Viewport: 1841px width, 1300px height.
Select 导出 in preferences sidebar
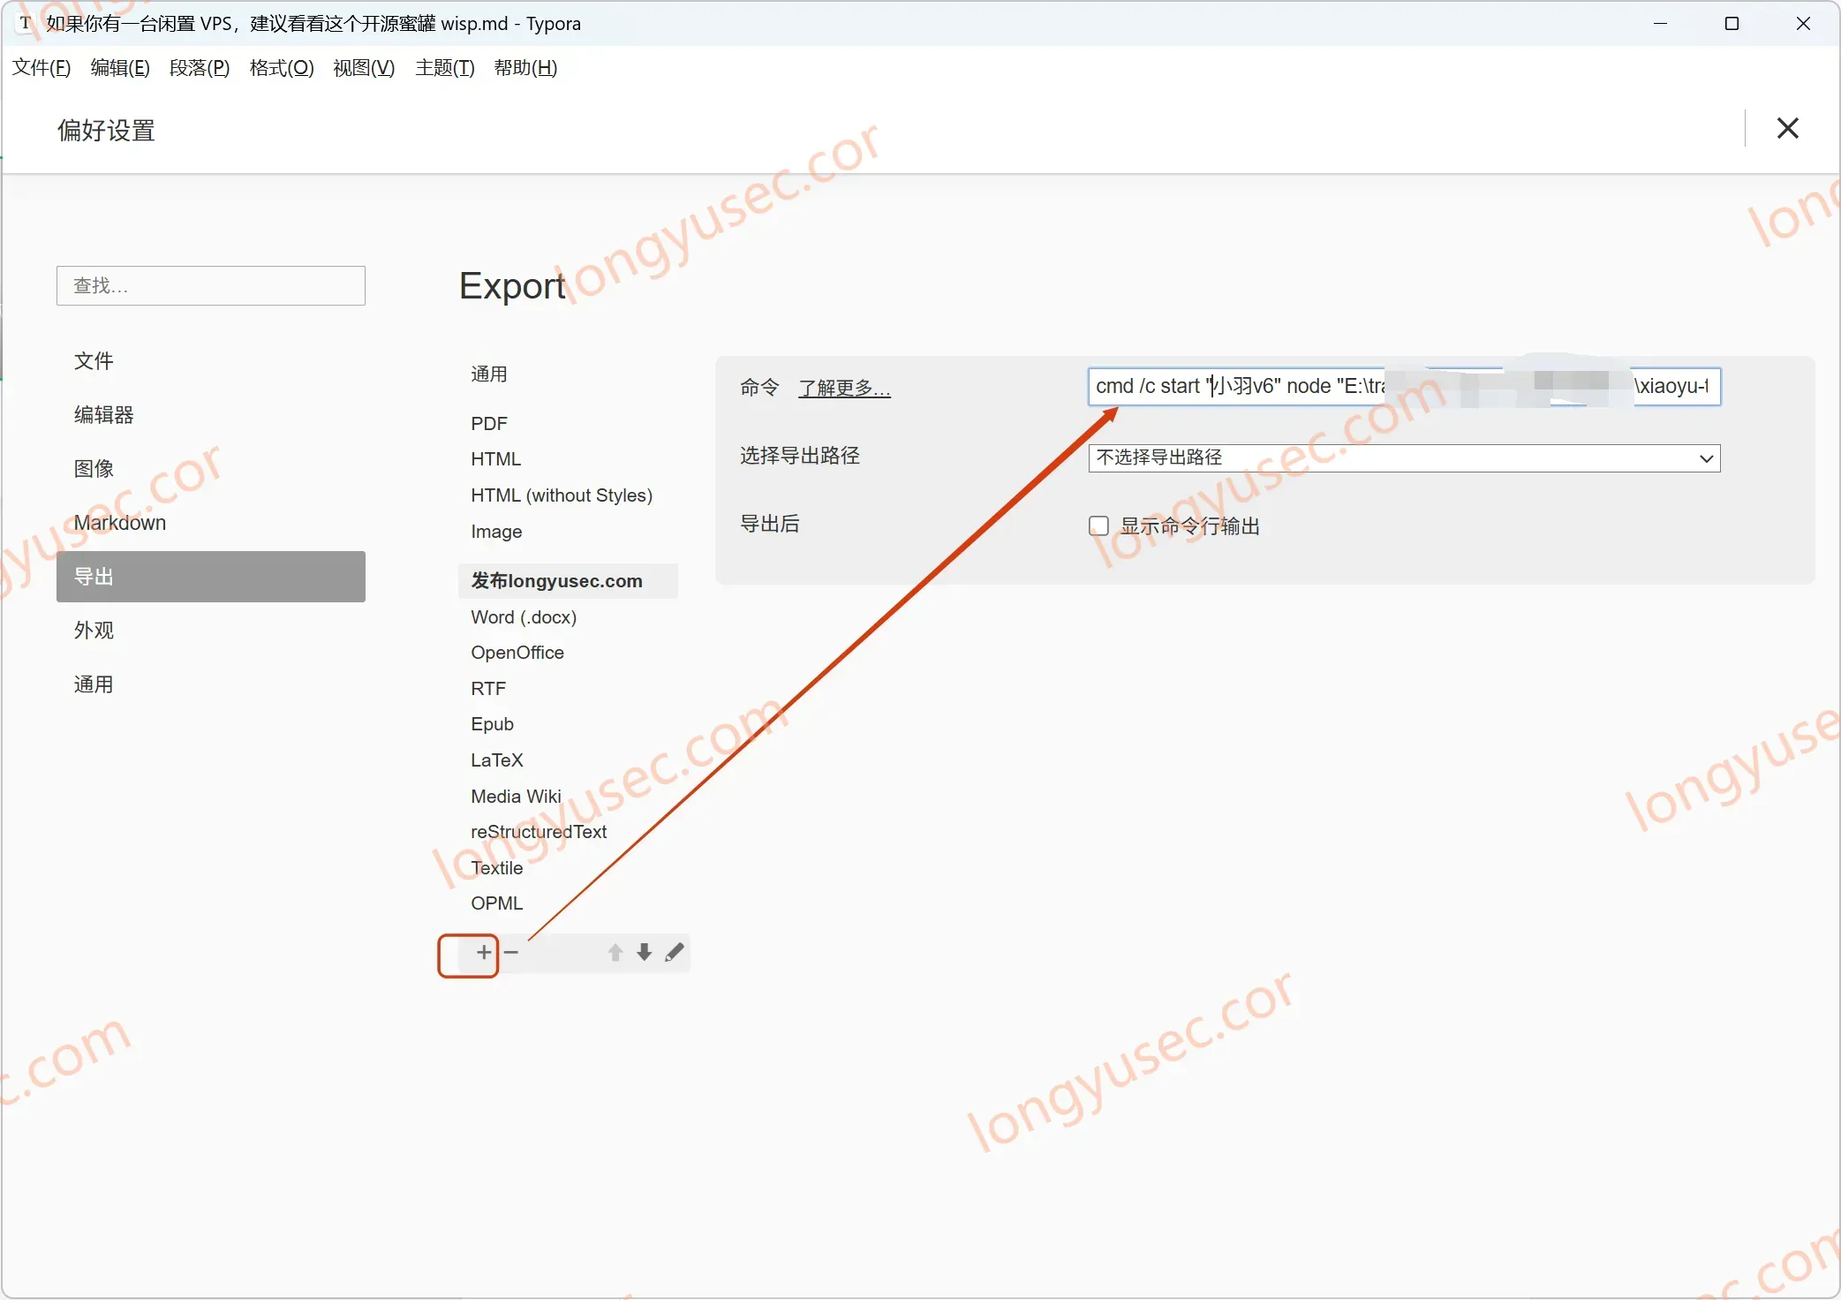click(211, 577)
